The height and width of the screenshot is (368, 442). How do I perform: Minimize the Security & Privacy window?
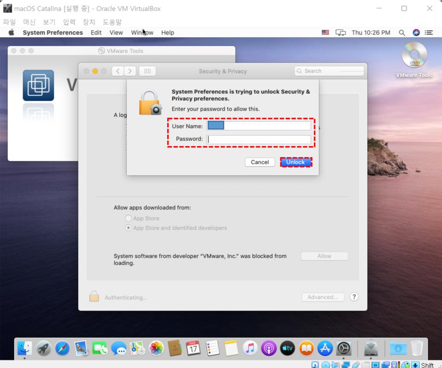95,71
